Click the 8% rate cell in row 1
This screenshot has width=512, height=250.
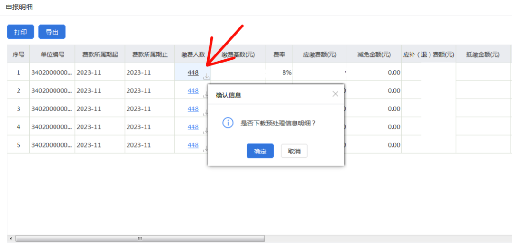pos(279,72)
